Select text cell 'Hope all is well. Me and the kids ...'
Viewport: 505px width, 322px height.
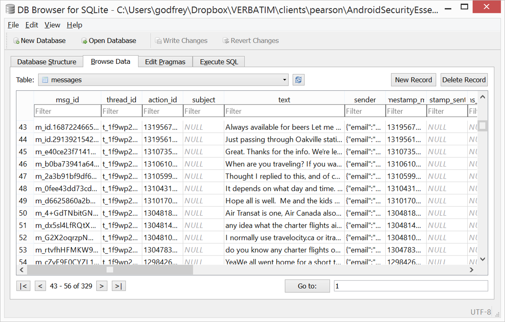[284, 201]
